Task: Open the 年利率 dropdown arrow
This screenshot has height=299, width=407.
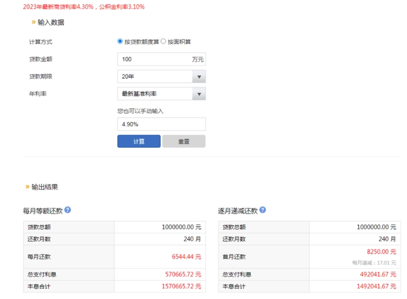Action: (x=199, y=94)
